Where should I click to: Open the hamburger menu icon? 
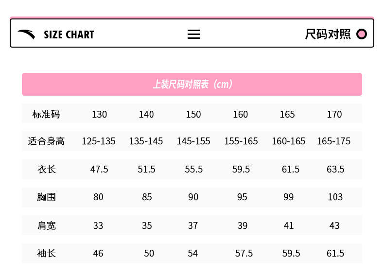(193, 34)
